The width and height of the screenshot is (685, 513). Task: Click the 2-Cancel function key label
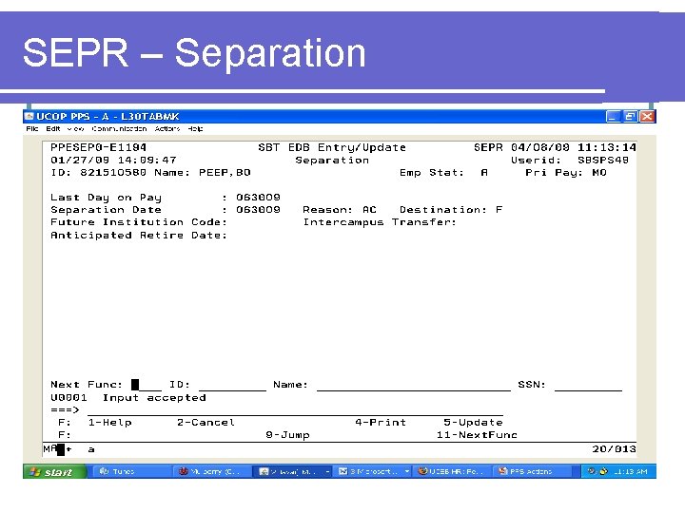click(x=205, y=422)
